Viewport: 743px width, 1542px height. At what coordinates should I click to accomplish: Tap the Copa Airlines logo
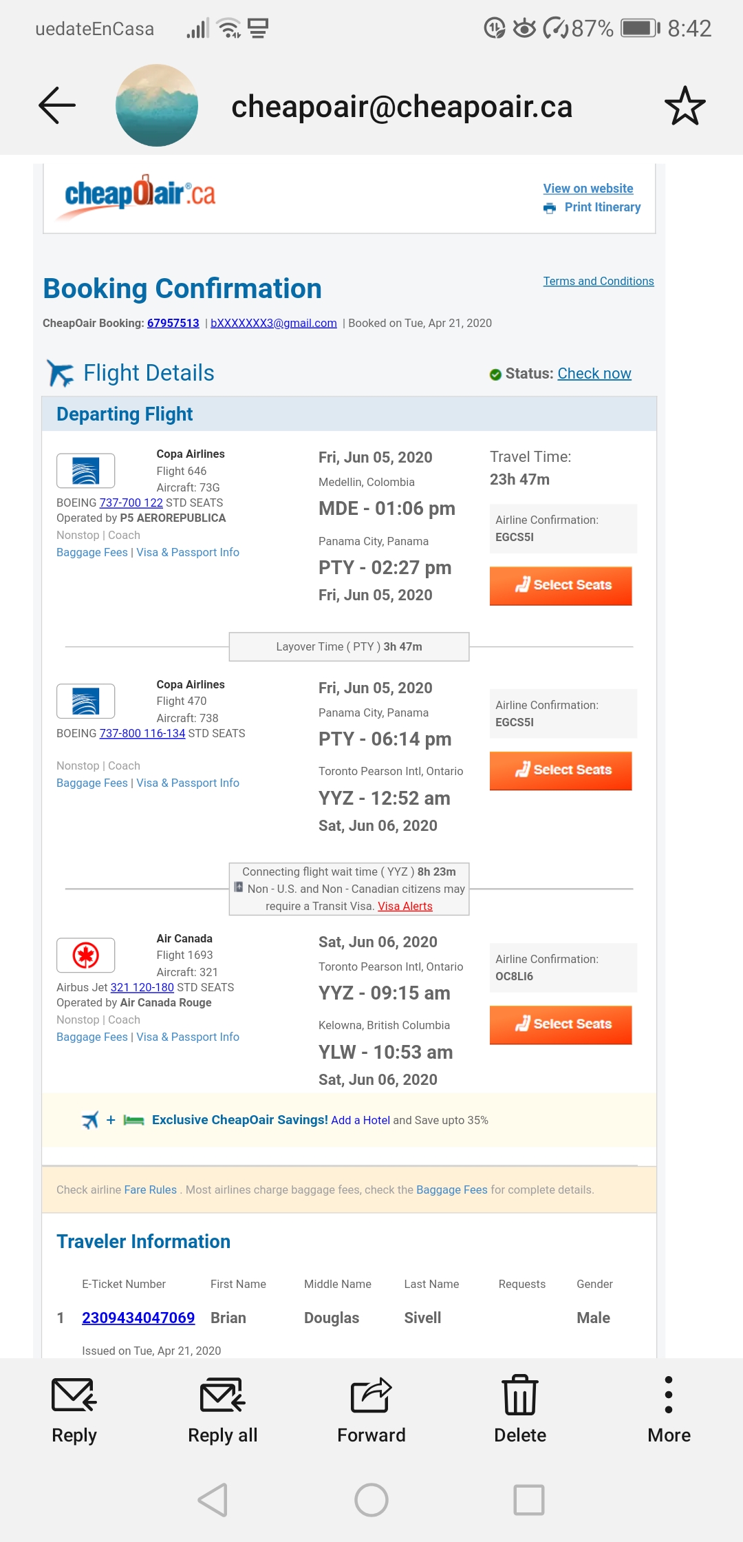[85, 469]
